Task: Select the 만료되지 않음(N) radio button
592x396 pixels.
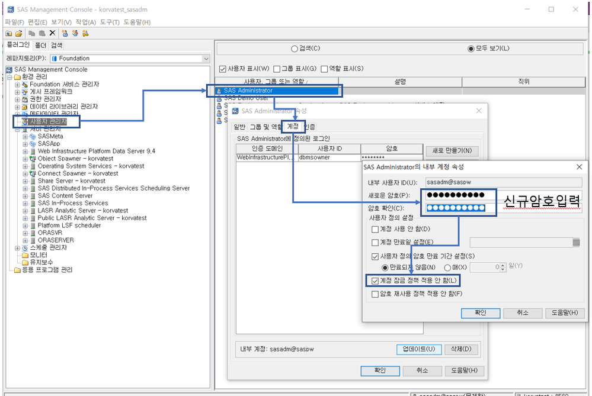Action: tap(385, 268)
